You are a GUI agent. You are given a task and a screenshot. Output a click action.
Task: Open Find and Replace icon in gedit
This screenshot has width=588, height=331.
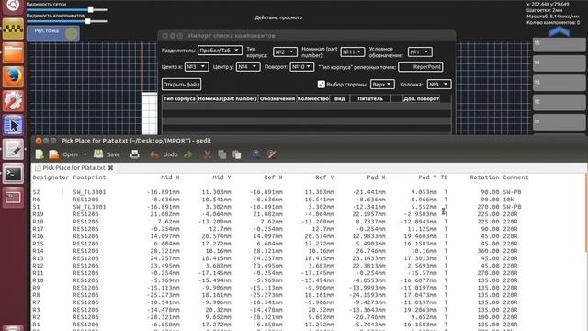(272, 154)
